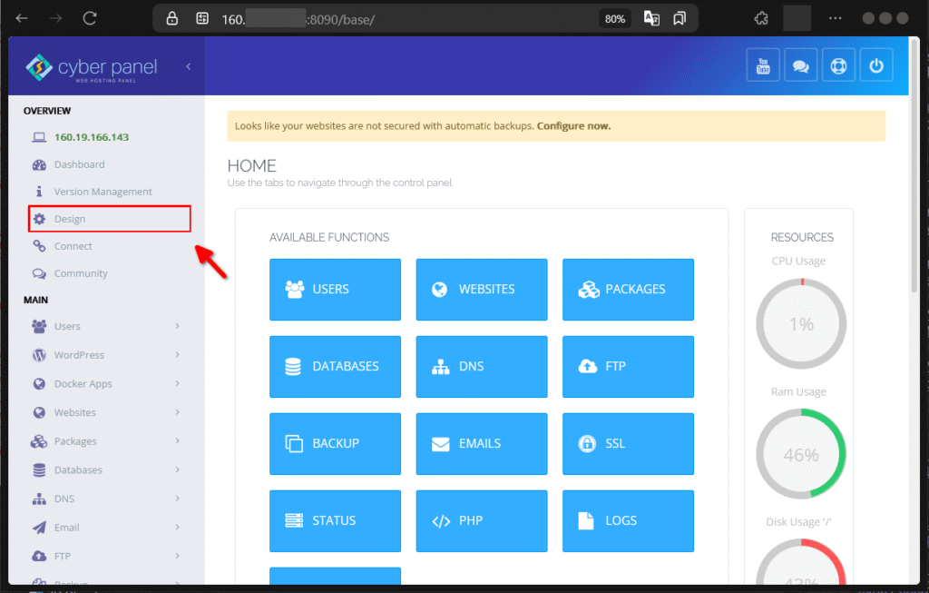The width and height of the screenshot is (929, 593).
Task: Open the WordPress icon in the sidebar
Action: click(x=38, y=354)
